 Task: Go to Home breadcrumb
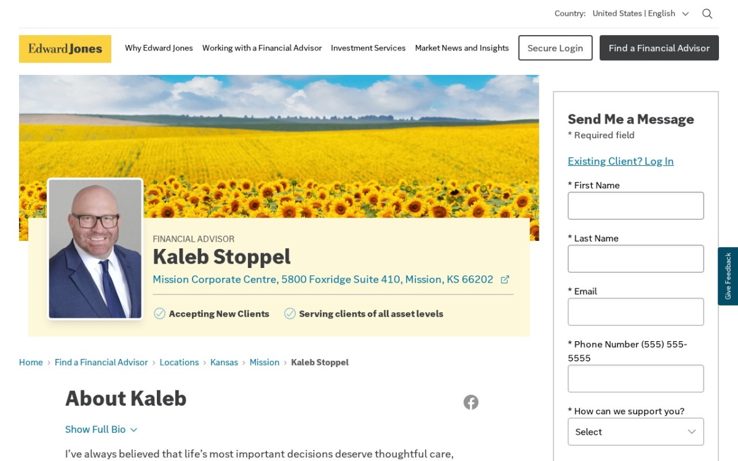(x=31, y=362)
